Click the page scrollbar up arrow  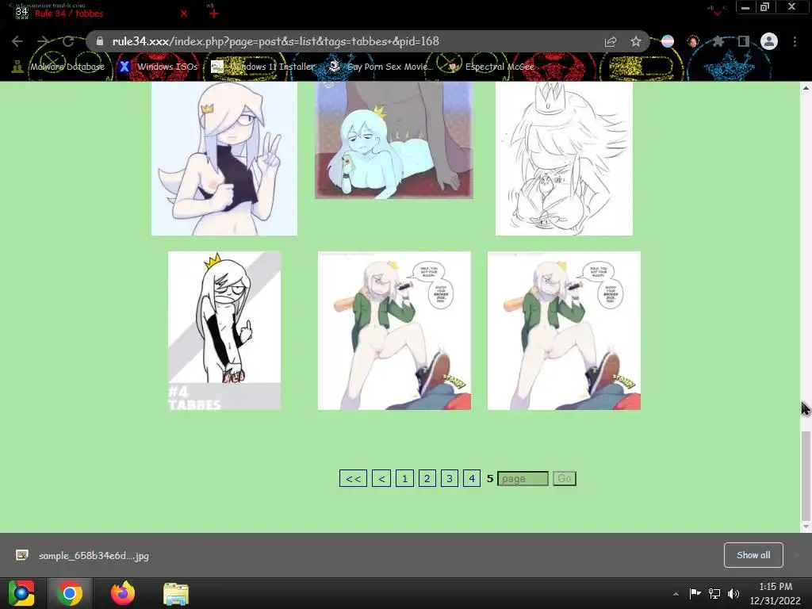coord(806,88)
